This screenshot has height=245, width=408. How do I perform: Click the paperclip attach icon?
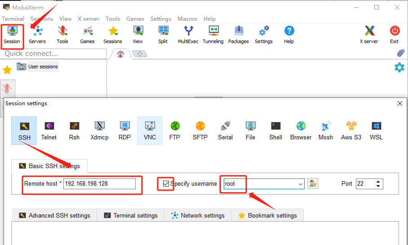pyautogui.click(x=401, y=53)
